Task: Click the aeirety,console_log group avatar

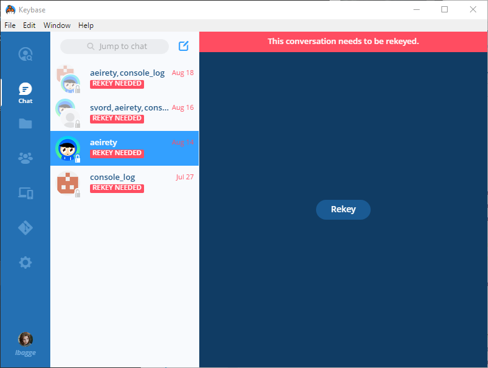Action: pyautogui.click(x=68, y=79)
